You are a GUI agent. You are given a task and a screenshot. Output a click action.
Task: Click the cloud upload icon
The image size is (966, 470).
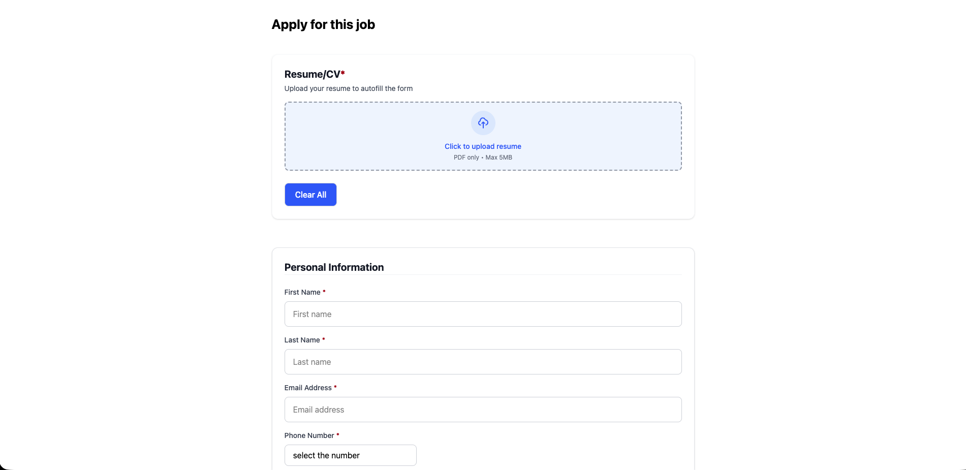click(482, 122)
